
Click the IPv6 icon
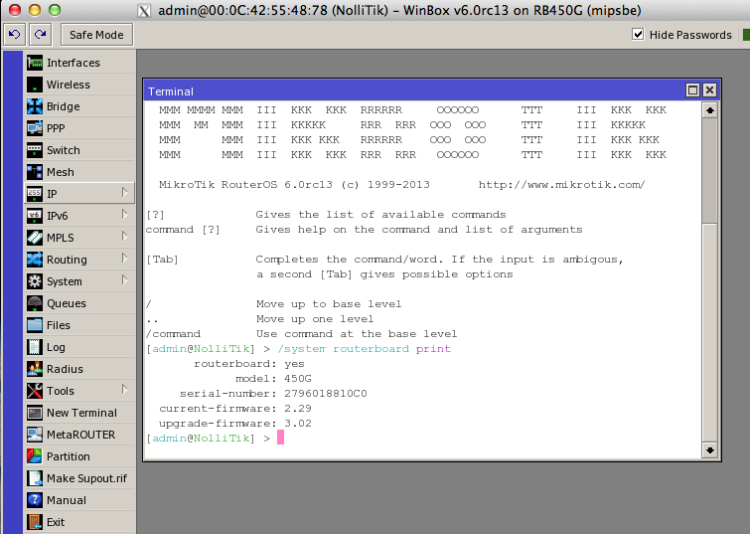[x=35, y=216]
